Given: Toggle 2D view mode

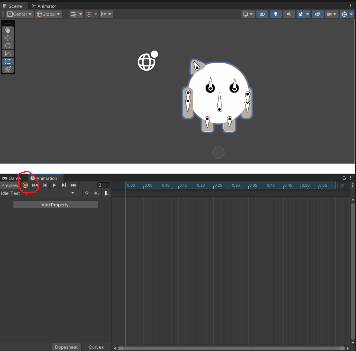Looking at the screenshot, I should [262, 14].
